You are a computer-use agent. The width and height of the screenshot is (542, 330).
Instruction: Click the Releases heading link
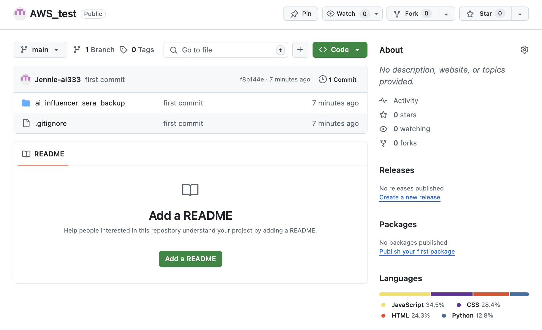click(x=397, y=170)
